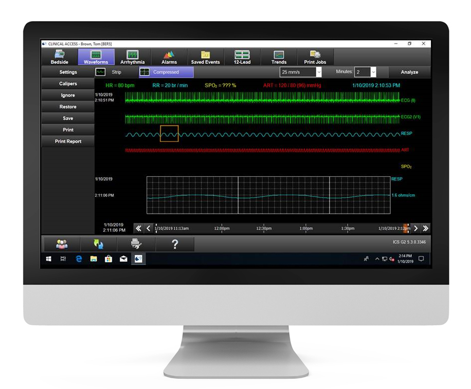
Task: Open the Bedside view icon
Action: (x=59, y=57)
